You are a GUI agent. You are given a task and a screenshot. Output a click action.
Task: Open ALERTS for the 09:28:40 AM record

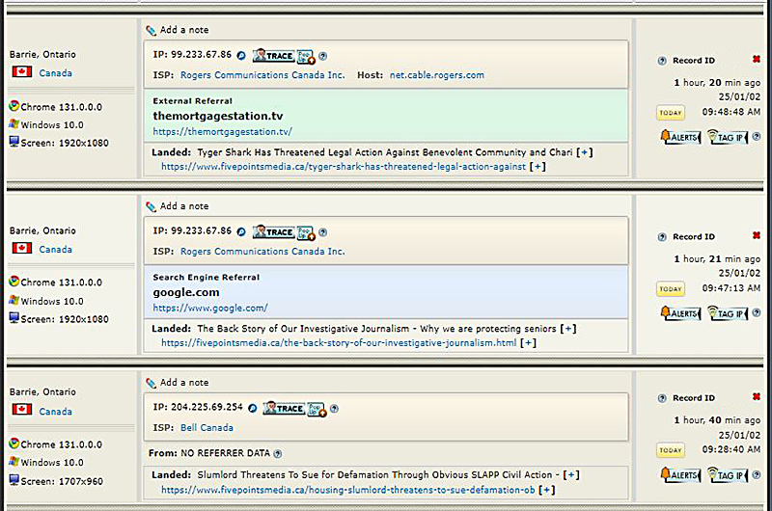click(680, 474)
